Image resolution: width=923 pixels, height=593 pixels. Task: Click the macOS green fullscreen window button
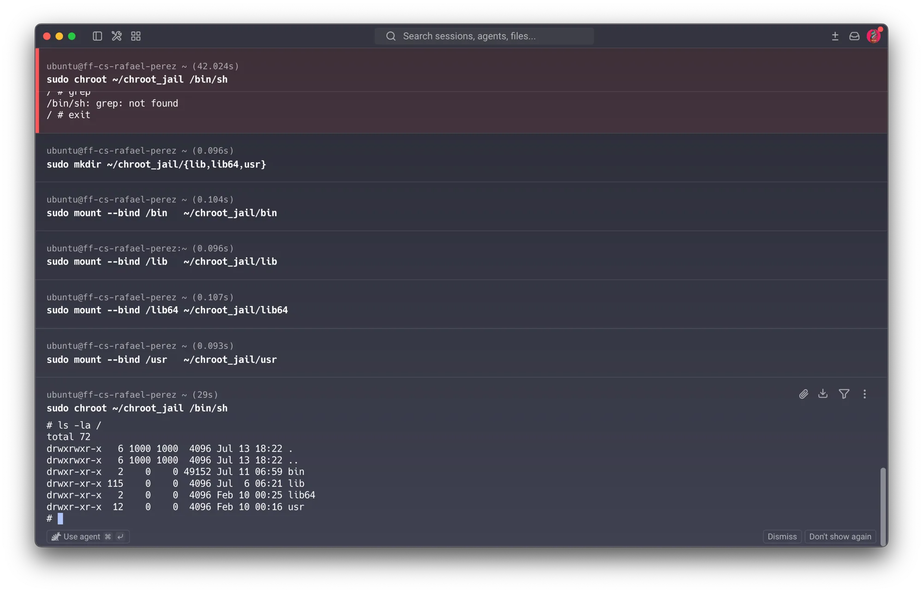[72, 36]
